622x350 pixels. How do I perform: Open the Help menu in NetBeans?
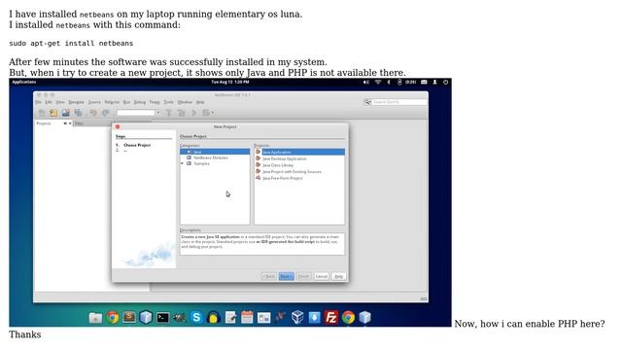click(200, 102)
